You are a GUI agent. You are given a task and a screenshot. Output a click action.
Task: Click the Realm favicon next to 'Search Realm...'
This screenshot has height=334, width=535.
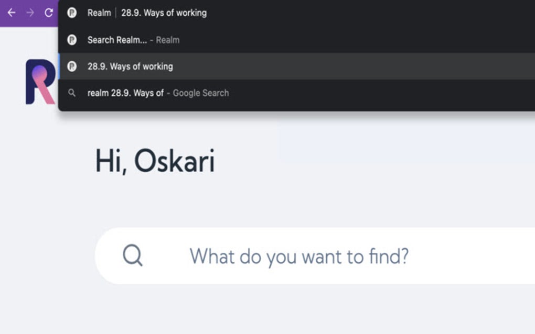[x=73, y=40]
